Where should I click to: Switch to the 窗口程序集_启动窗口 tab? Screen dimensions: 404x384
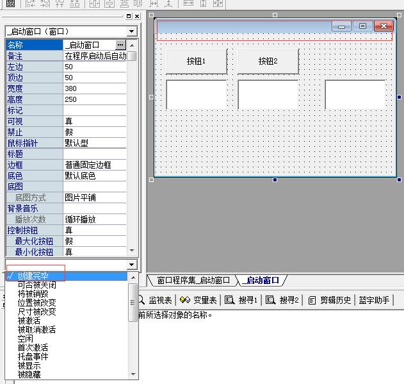pyautogui.click(x=193, y=280)
